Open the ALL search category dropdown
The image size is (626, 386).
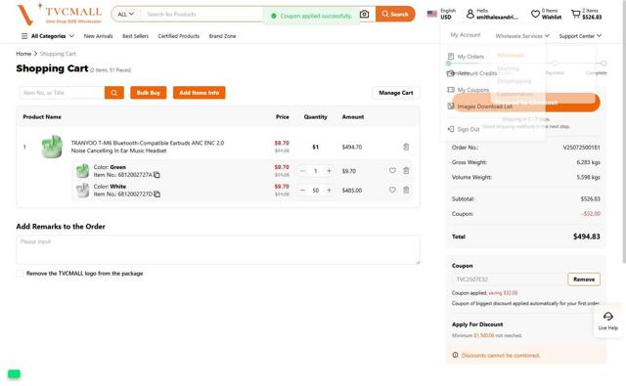(x=126, y=14)
